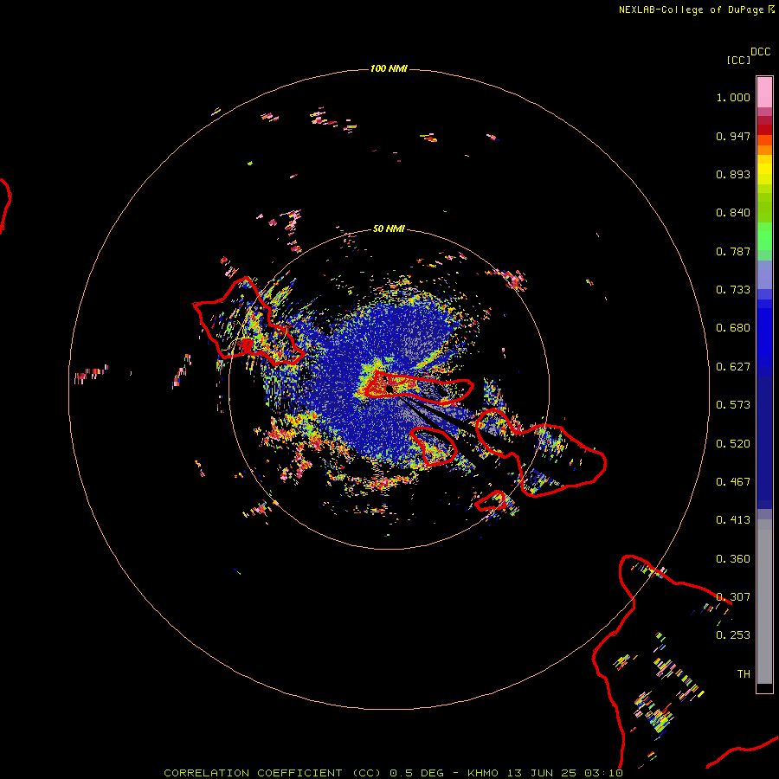Click the 0.413 color scale value
The height and width of the screenshot is (779, 779).
coord(733,520)
